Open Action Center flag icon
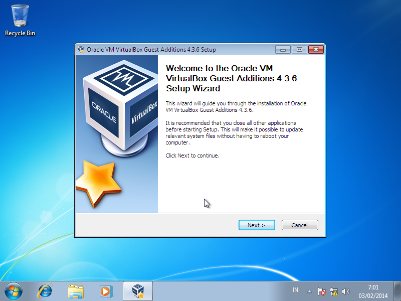The width and height of the screenshot is (401, 301). point(321,291)
